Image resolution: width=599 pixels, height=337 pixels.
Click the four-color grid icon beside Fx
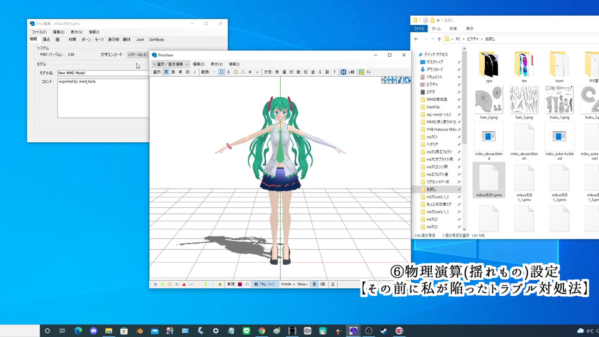(x=361, y=72)
